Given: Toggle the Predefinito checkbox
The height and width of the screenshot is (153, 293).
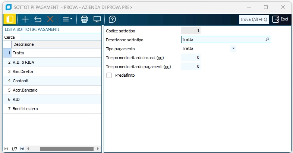Looking at the screenshot, I should coord(109,75).
